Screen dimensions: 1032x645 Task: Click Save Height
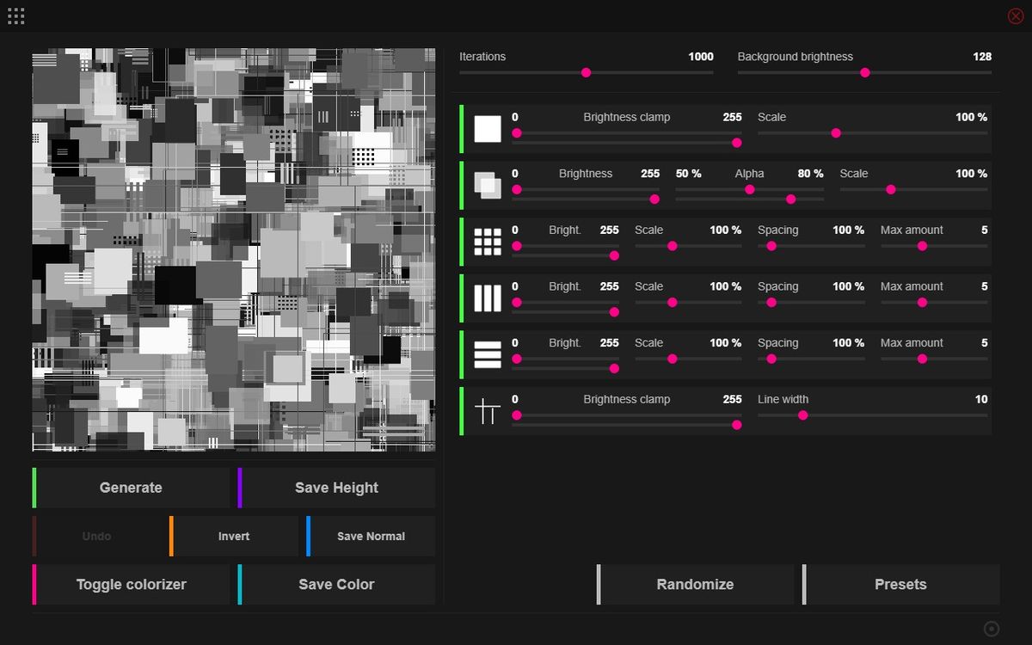pyautogui.click(x=336, y=488)
